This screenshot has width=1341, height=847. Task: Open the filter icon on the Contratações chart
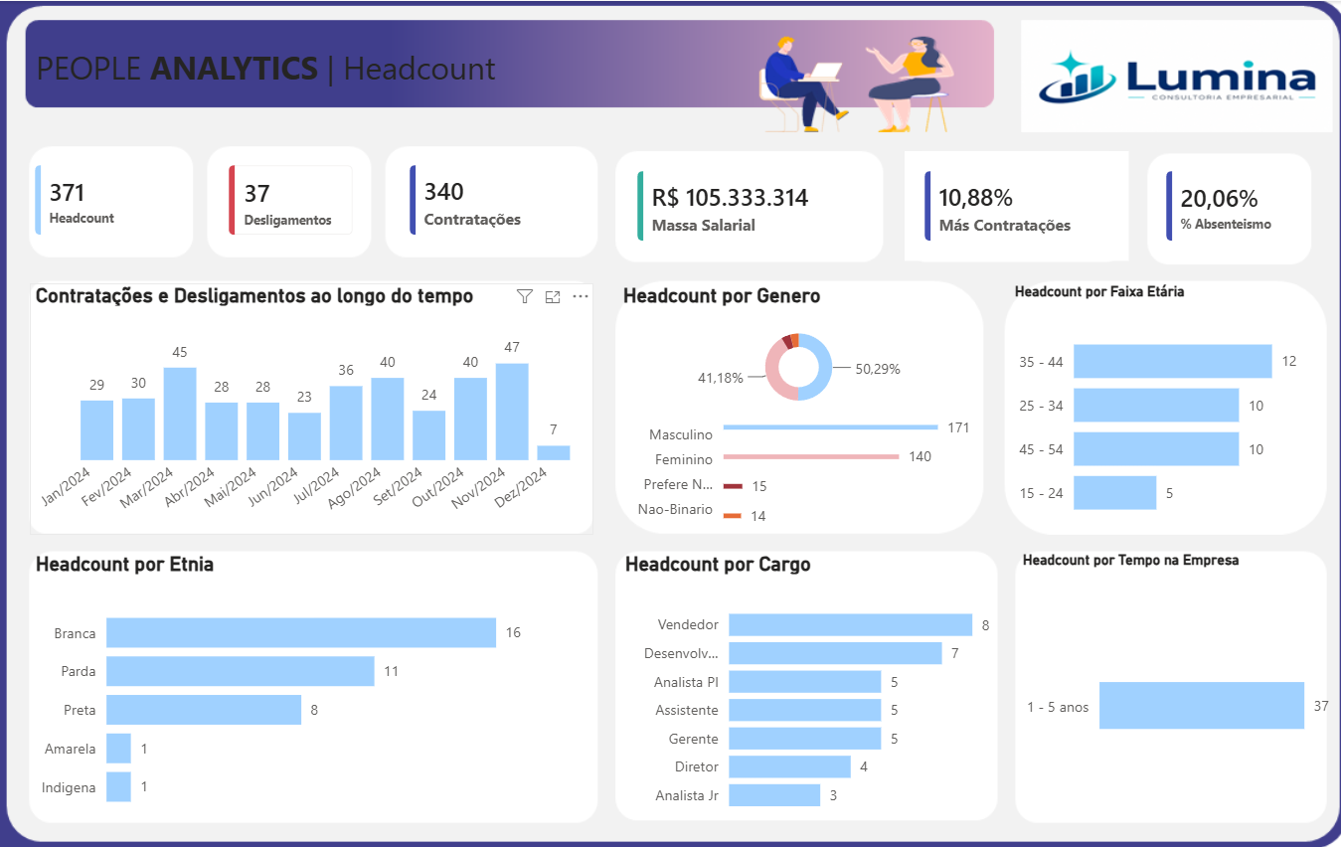point(525,296)
